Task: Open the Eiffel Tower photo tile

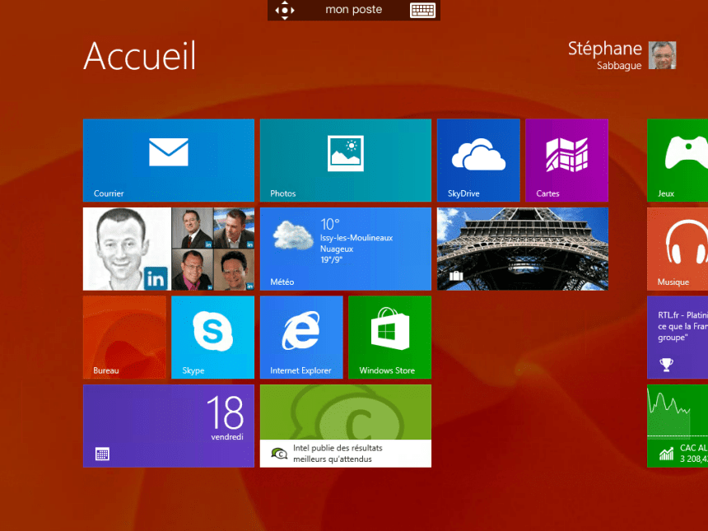Action: point(522,249)
